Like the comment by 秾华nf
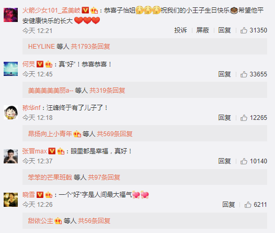This screenshot has height=233, width=275. click(x=244, y=118)
